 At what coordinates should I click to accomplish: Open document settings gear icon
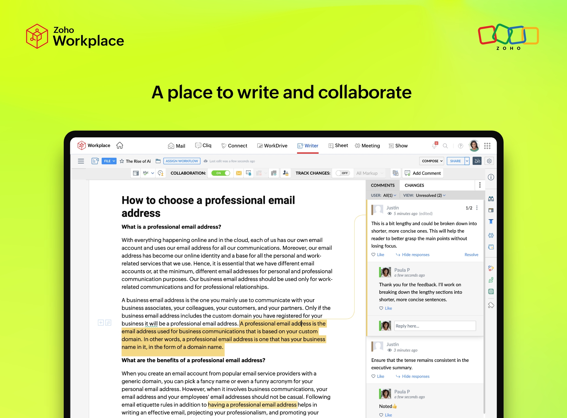tap(489, 161)
